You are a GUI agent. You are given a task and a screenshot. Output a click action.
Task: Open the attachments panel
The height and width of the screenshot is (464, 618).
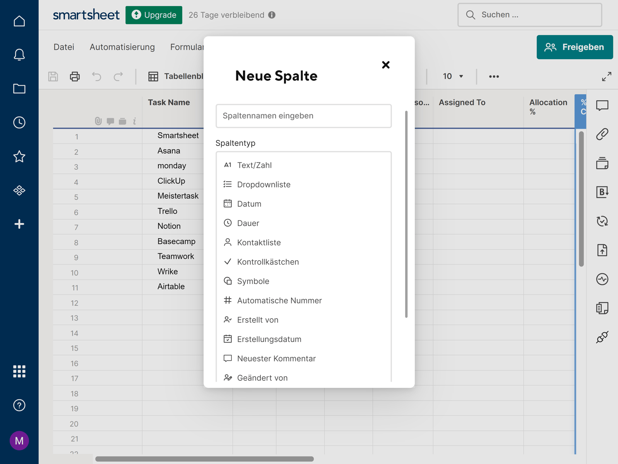tap(602, 134)
